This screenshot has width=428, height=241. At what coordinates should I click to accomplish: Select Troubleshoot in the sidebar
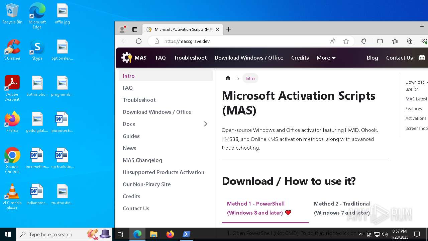pyautogui.click(x=166, y=100)
